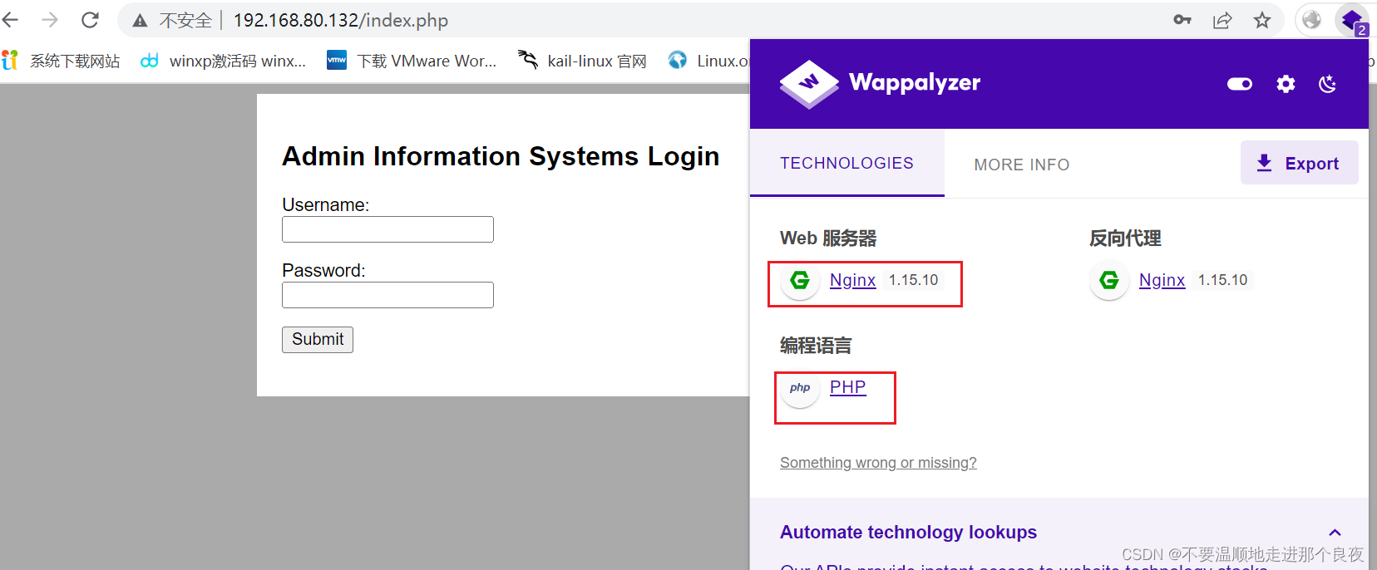Open the winxp激活码 bookmark
Image resolution: width=1377 pixels, height=570 pixels.
pyautogui.click(x=224, y=61)
